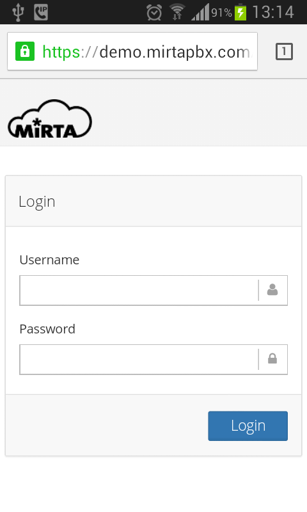Click the green HTTPS padlock icon

25,51
